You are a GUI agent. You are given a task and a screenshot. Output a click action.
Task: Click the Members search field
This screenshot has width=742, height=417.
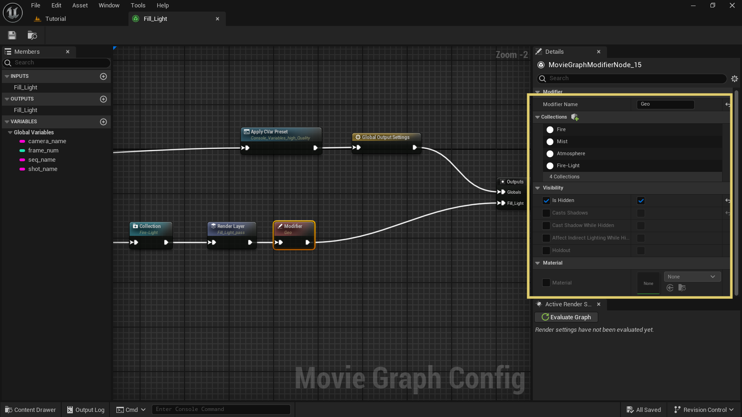57,63
